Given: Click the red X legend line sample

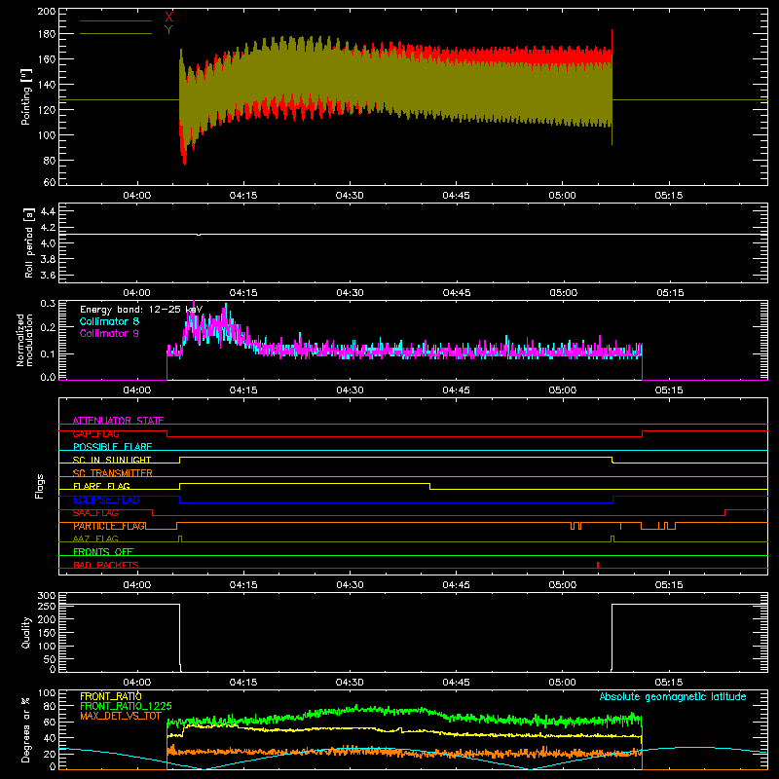Looking at the screenshot, I should 116,20.
